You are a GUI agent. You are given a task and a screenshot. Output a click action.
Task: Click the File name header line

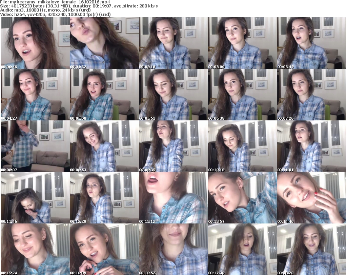click(55, 2)
